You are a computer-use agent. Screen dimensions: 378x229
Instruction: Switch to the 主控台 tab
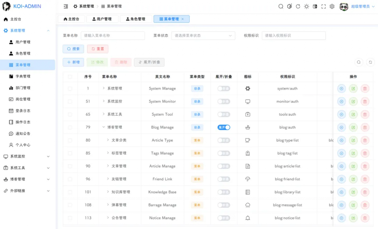[x=71, y=19]
